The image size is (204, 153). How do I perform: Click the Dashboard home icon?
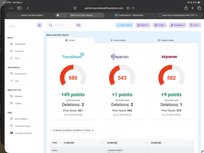[11, 44]
